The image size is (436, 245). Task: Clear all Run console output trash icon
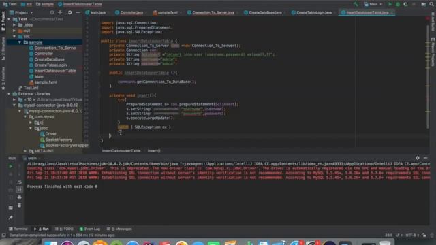point(19,206)
